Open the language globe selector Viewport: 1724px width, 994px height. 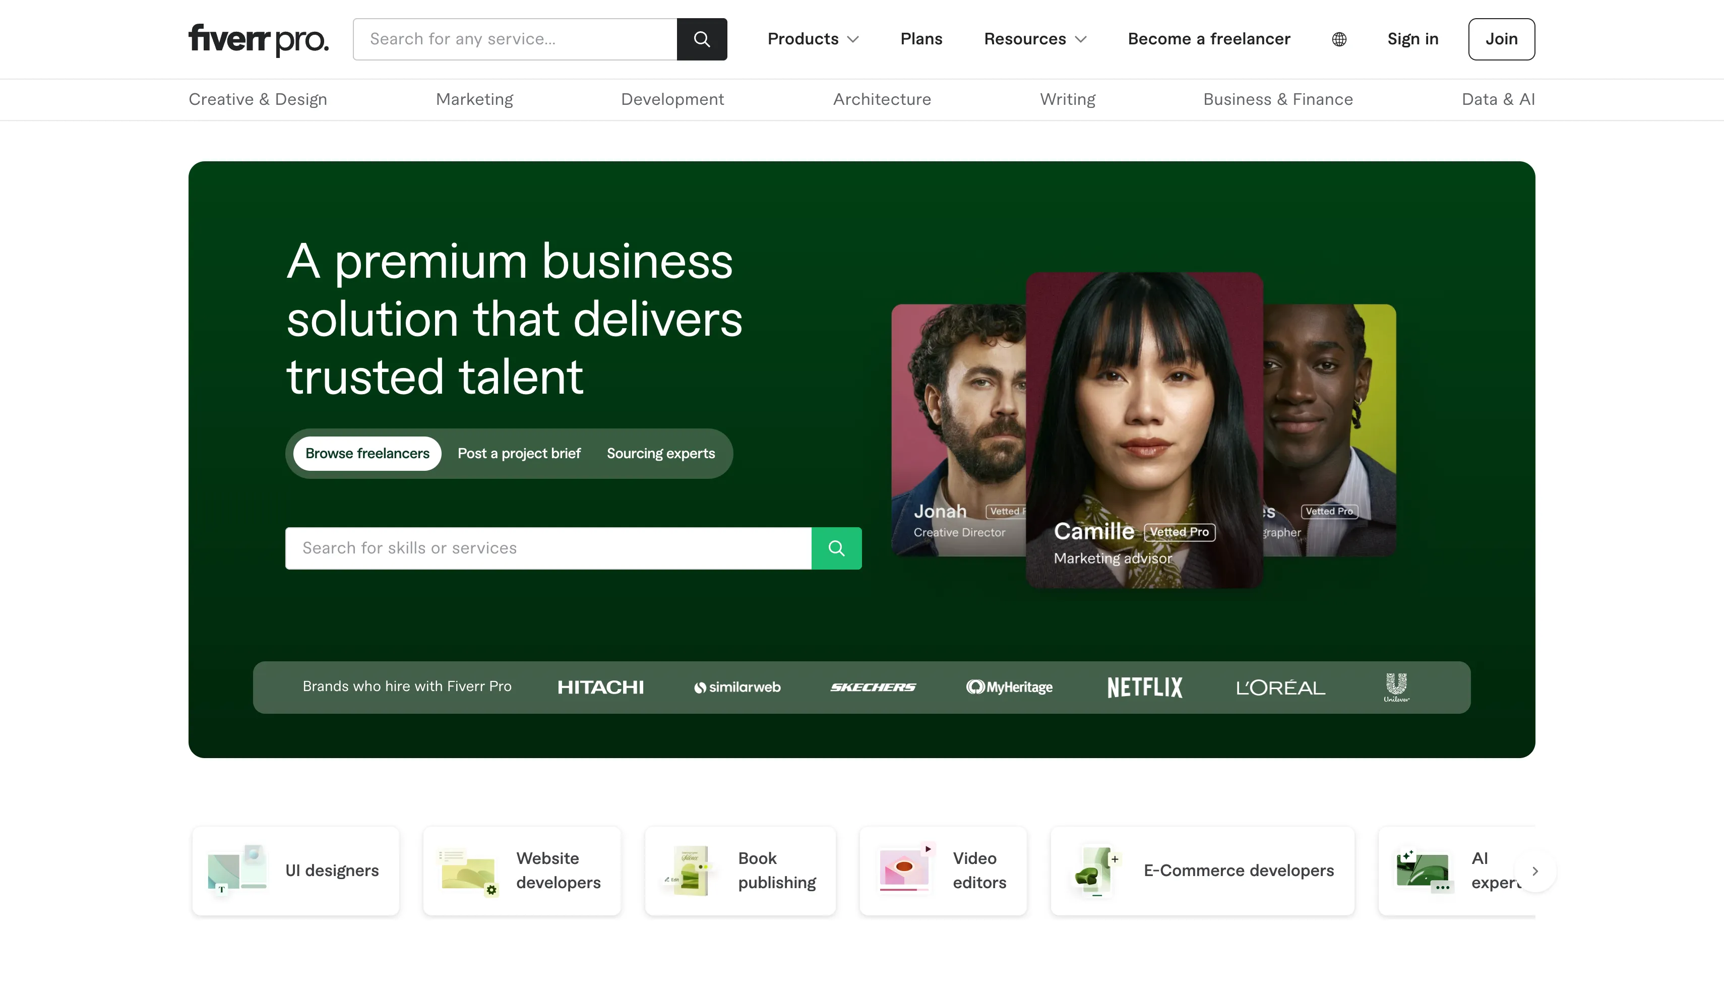pyautogui.click(x=1339, y=39)
